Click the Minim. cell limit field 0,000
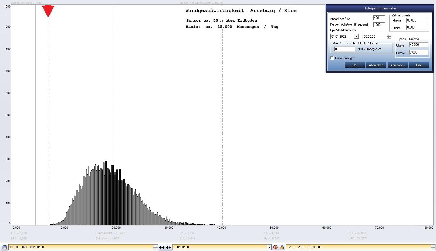436x251 pixels. 416,27
